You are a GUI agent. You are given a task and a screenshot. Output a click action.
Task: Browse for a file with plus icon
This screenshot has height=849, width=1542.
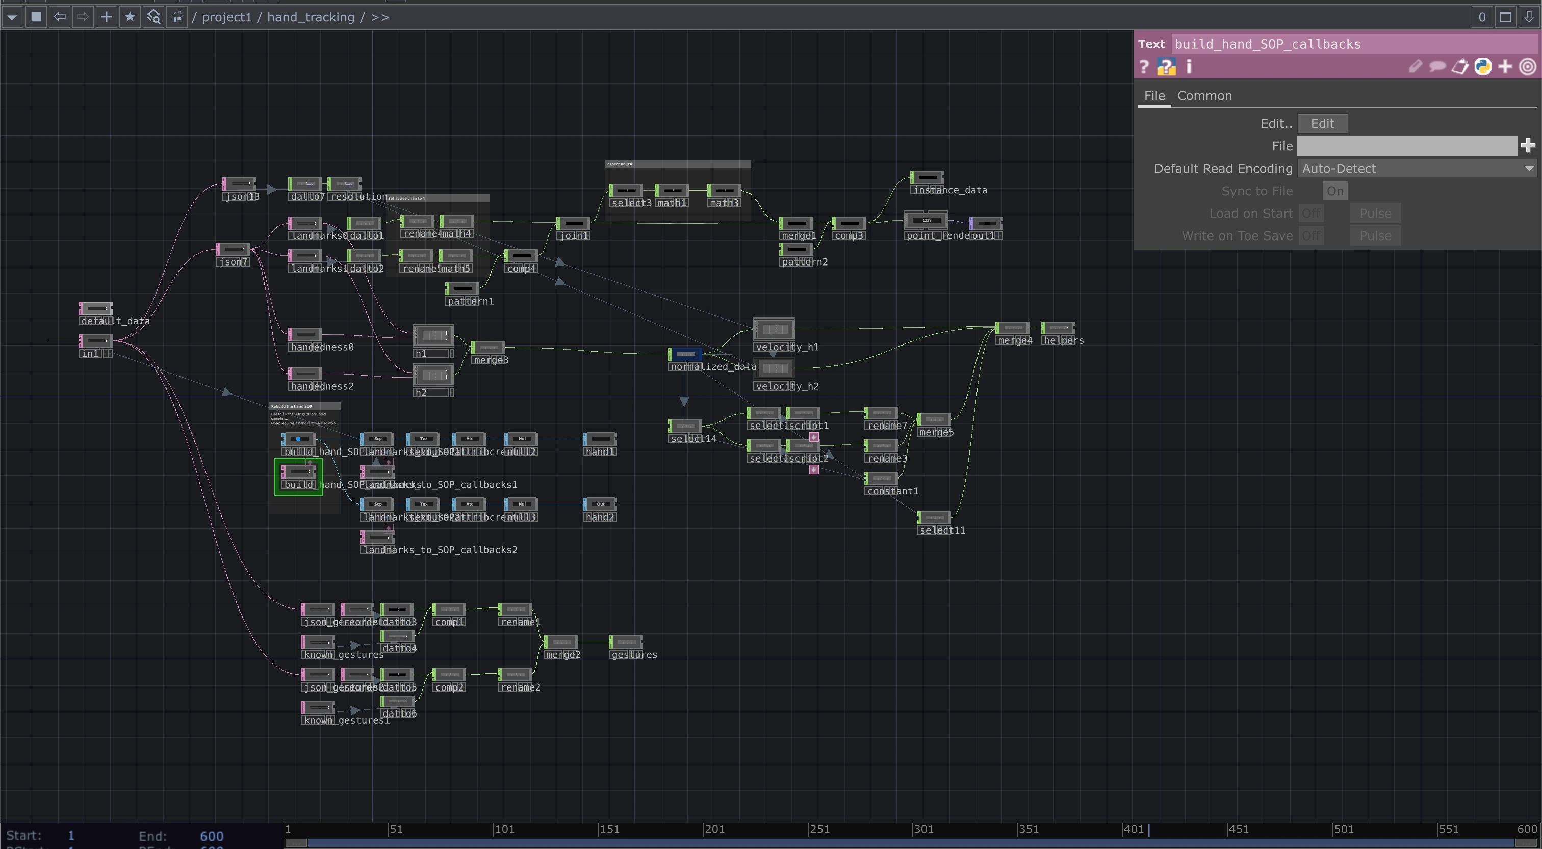tap(1528, 145)
